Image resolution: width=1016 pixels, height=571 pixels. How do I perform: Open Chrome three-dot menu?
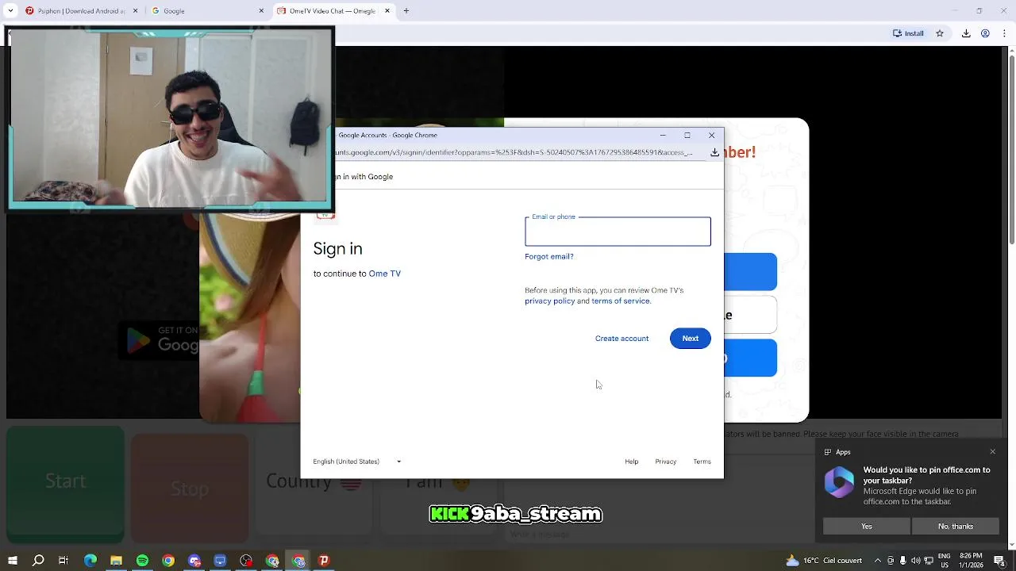[x=1003, y=33]
